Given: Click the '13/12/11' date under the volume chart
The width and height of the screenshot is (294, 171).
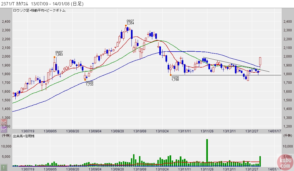Looking at the screenshot, I should [229, 169].
